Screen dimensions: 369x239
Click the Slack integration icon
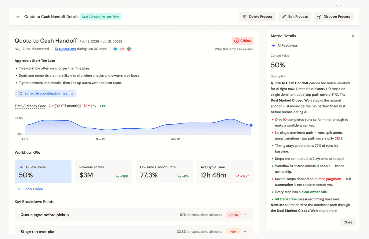click(x=129, y=49)
